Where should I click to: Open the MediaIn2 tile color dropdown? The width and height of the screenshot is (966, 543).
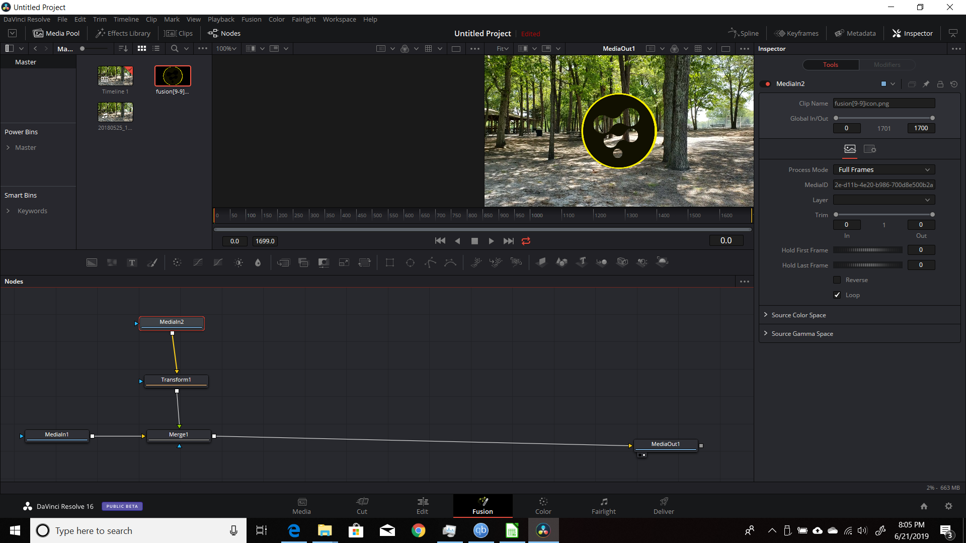coord(893,84)
